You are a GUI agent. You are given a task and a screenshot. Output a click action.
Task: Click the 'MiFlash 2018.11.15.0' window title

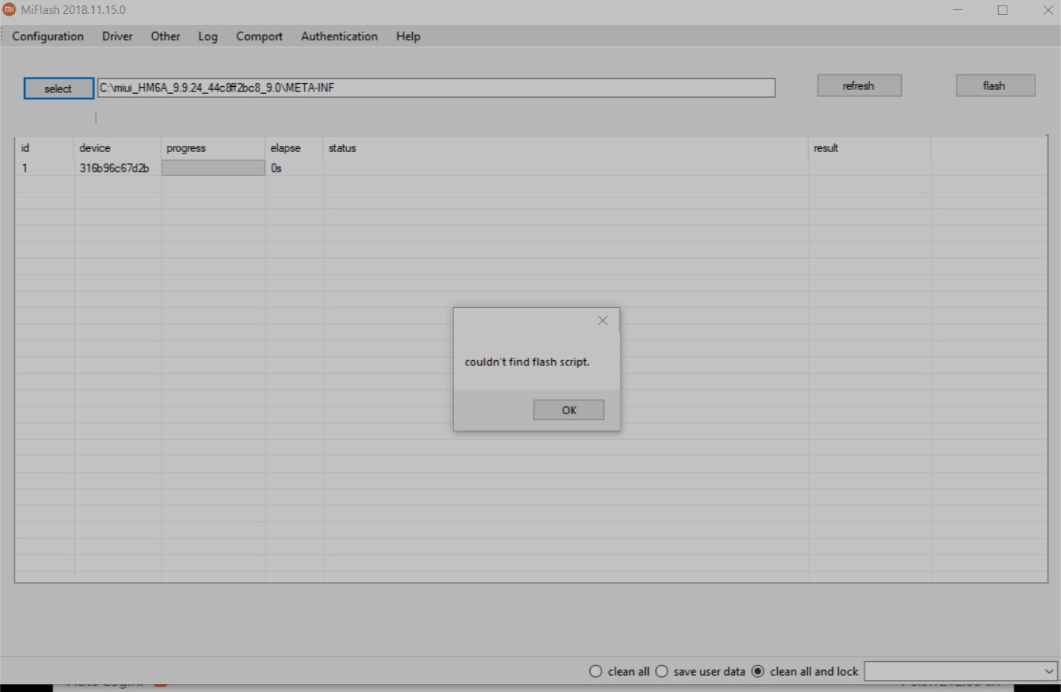[x=73, y=10]
